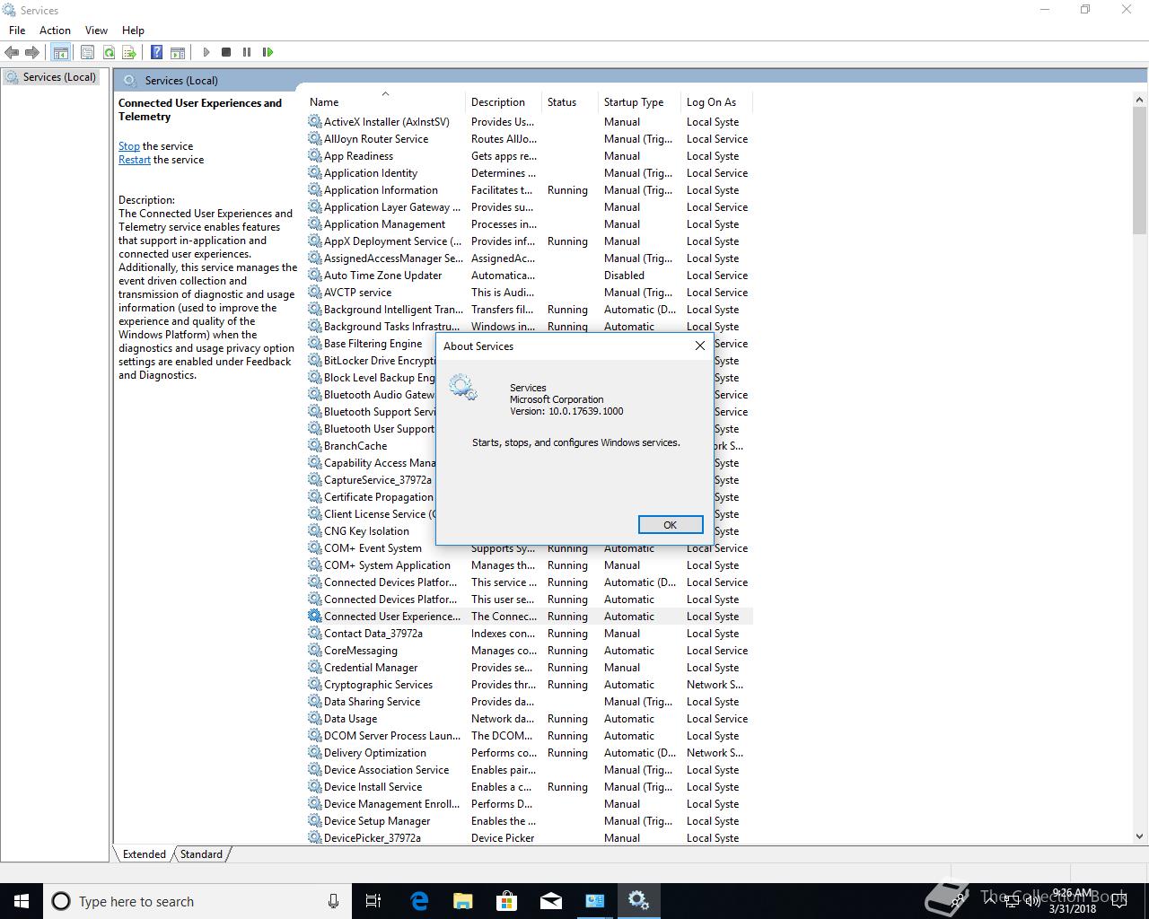Sort by the Startup Type column header
This screenshot has height=919, width=1149.
coord(639,101)
